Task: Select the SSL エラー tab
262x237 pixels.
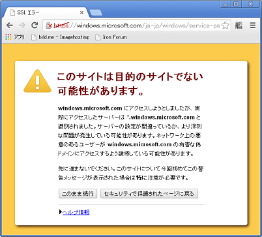Action: click(46, 12)
